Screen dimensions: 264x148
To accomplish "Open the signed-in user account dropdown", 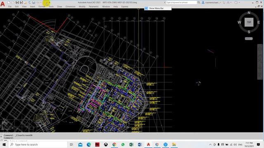I will click(x=211, y=2).
